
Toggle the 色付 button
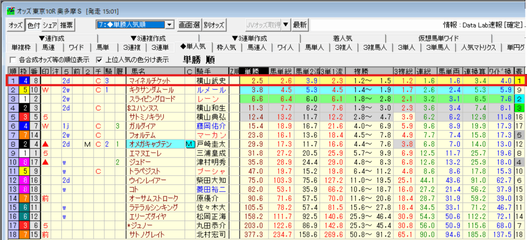(33, 25)
